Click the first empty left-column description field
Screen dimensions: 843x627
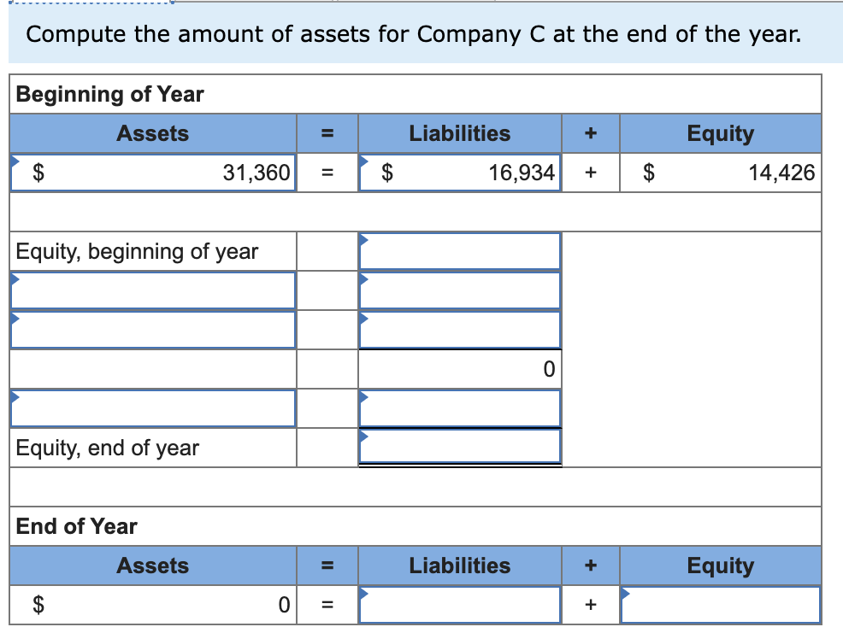coord(152,290)
